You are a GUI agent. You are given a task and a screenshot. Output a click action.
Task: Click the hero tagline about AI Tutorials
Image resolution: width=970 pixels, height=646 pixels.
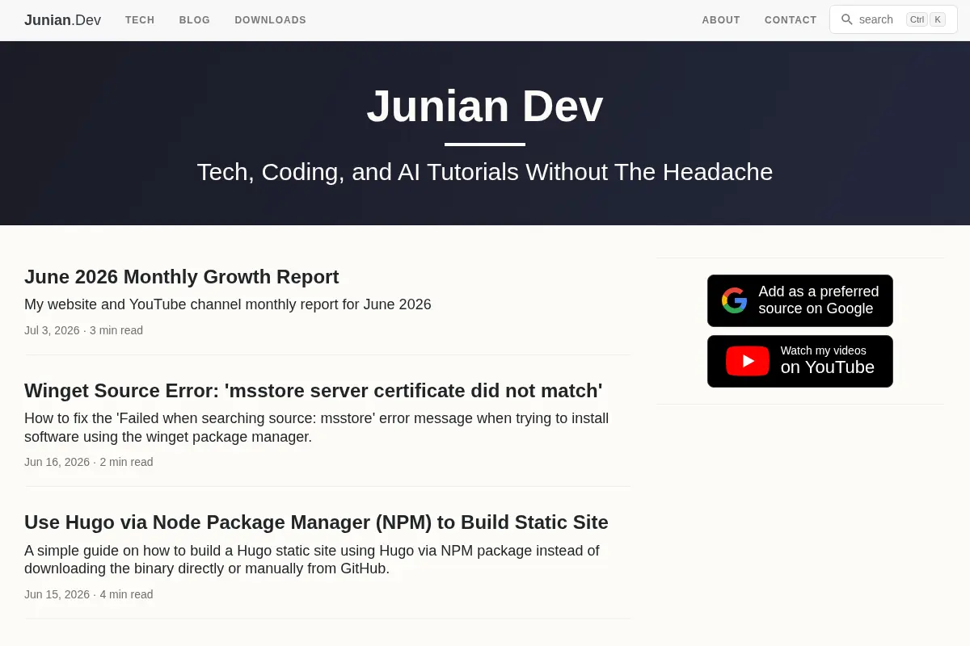coord(485,172)
